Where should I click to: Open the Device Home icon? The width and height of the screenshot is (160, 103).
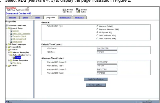[64, 11]
